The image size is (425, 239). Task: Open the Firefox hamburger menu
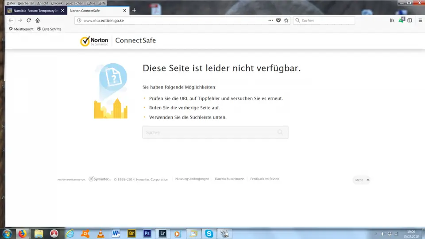(x=420, y=20)
